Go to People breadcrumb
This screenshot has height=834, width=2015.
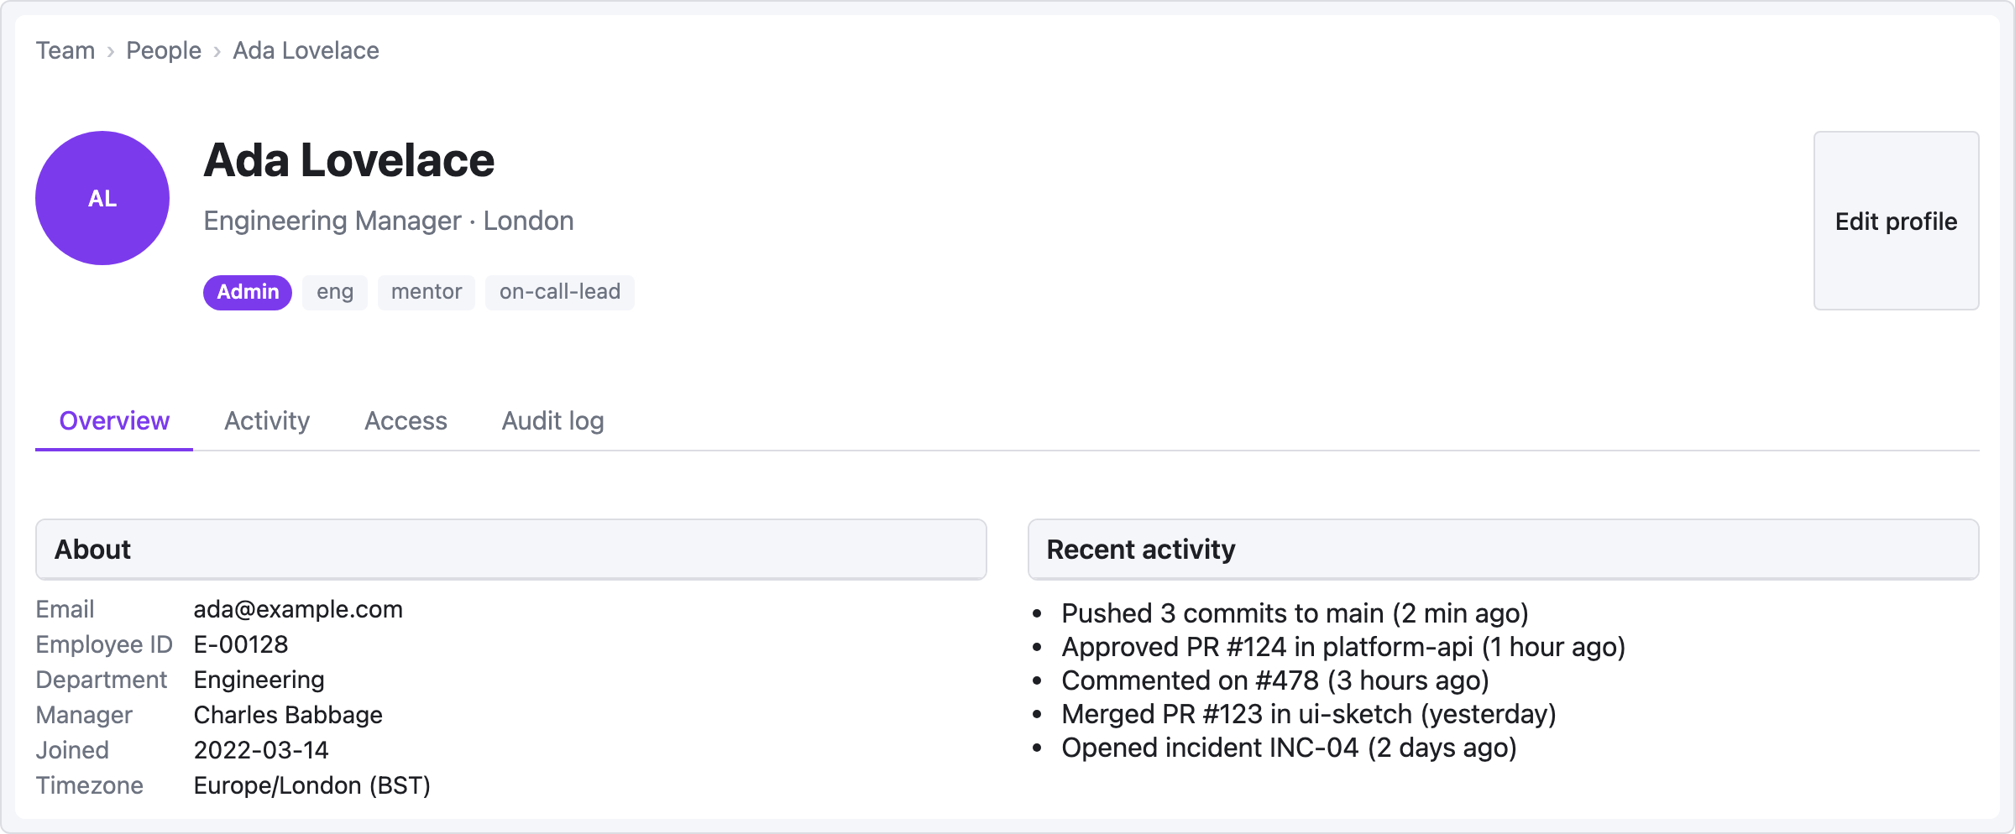[164, 50]
